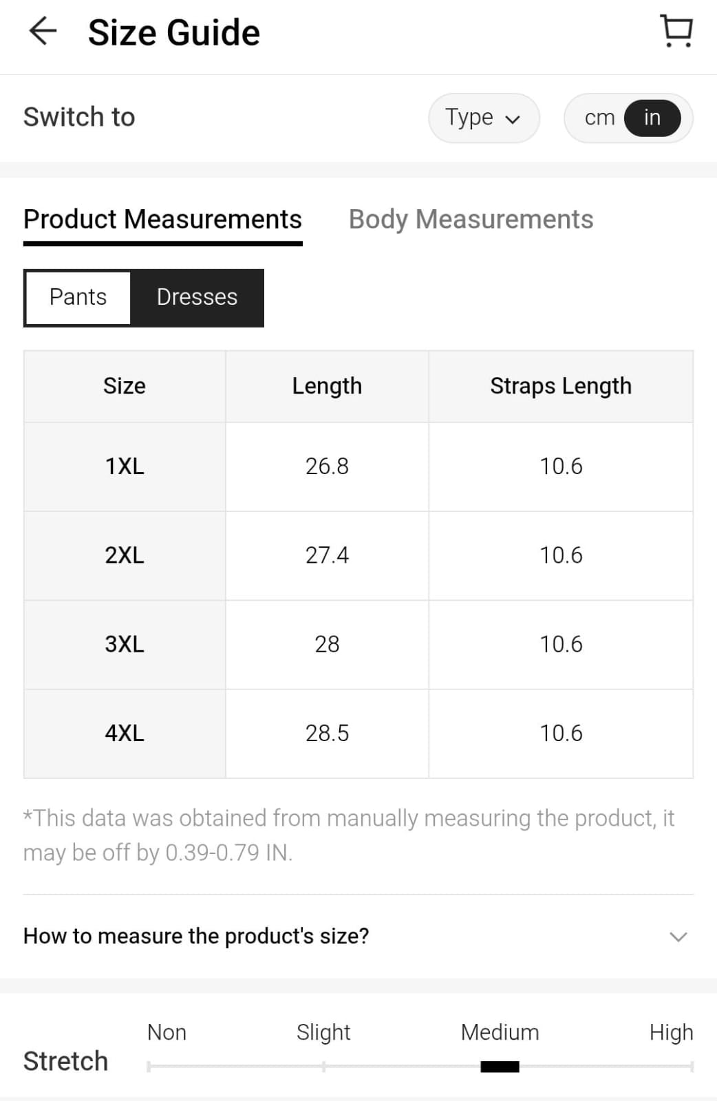717x1101 pixels.
Task: Click the 4XL size cell
Action: click(125, 733)
